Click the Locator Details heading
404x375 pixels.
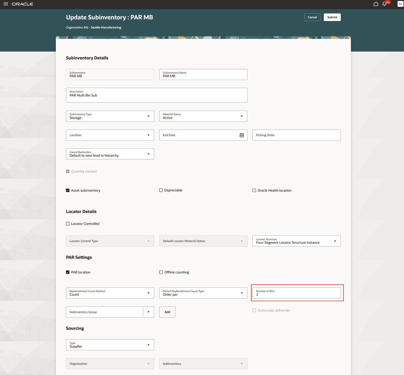[x=81, y=212]
